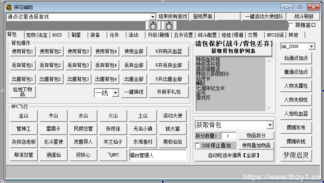
Task: Click 丢弃背包3 button
Action: pyautogui.click(x=78, y=65)
